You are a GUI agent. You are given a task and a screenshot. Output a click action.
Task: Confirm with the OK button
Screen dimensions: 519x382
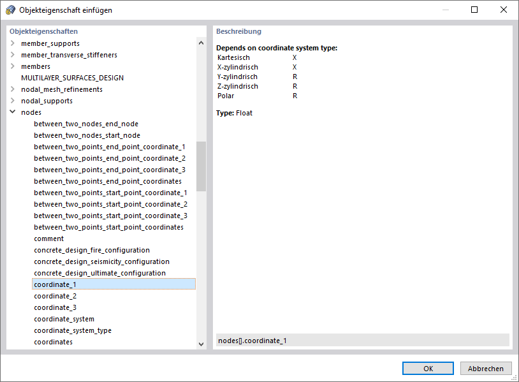[428, 368]
